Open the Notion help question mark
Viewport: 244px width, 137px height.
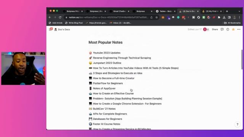pos(237,124)
